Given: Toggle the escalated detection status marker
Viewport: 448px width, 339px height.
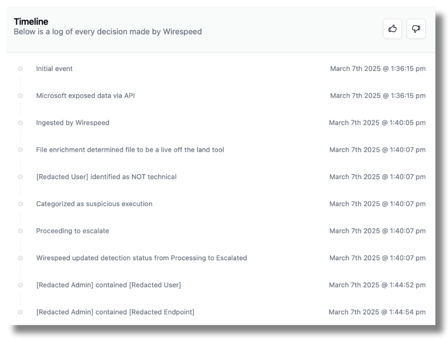Looking at the screenshot, I should pos(20,258).
